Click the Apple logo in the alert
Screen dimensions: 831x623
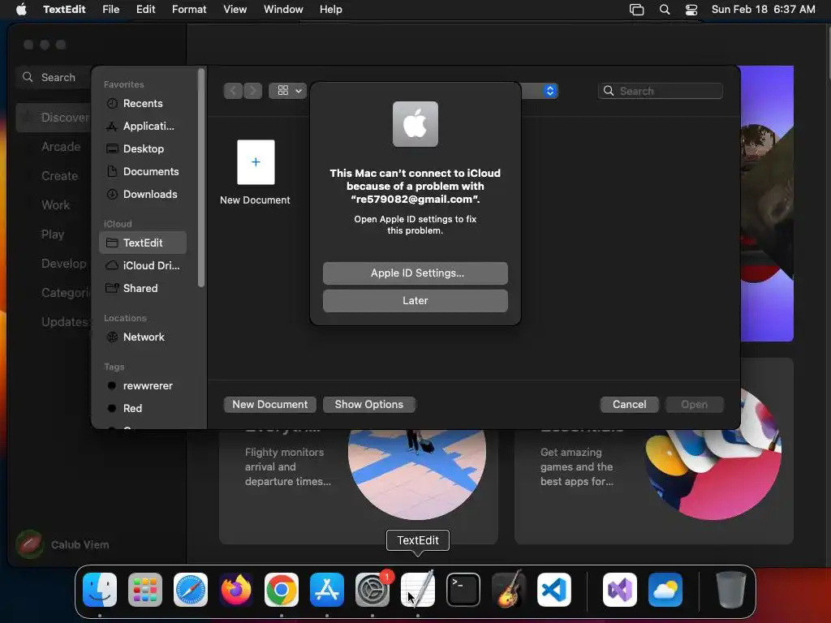point(415,124)
